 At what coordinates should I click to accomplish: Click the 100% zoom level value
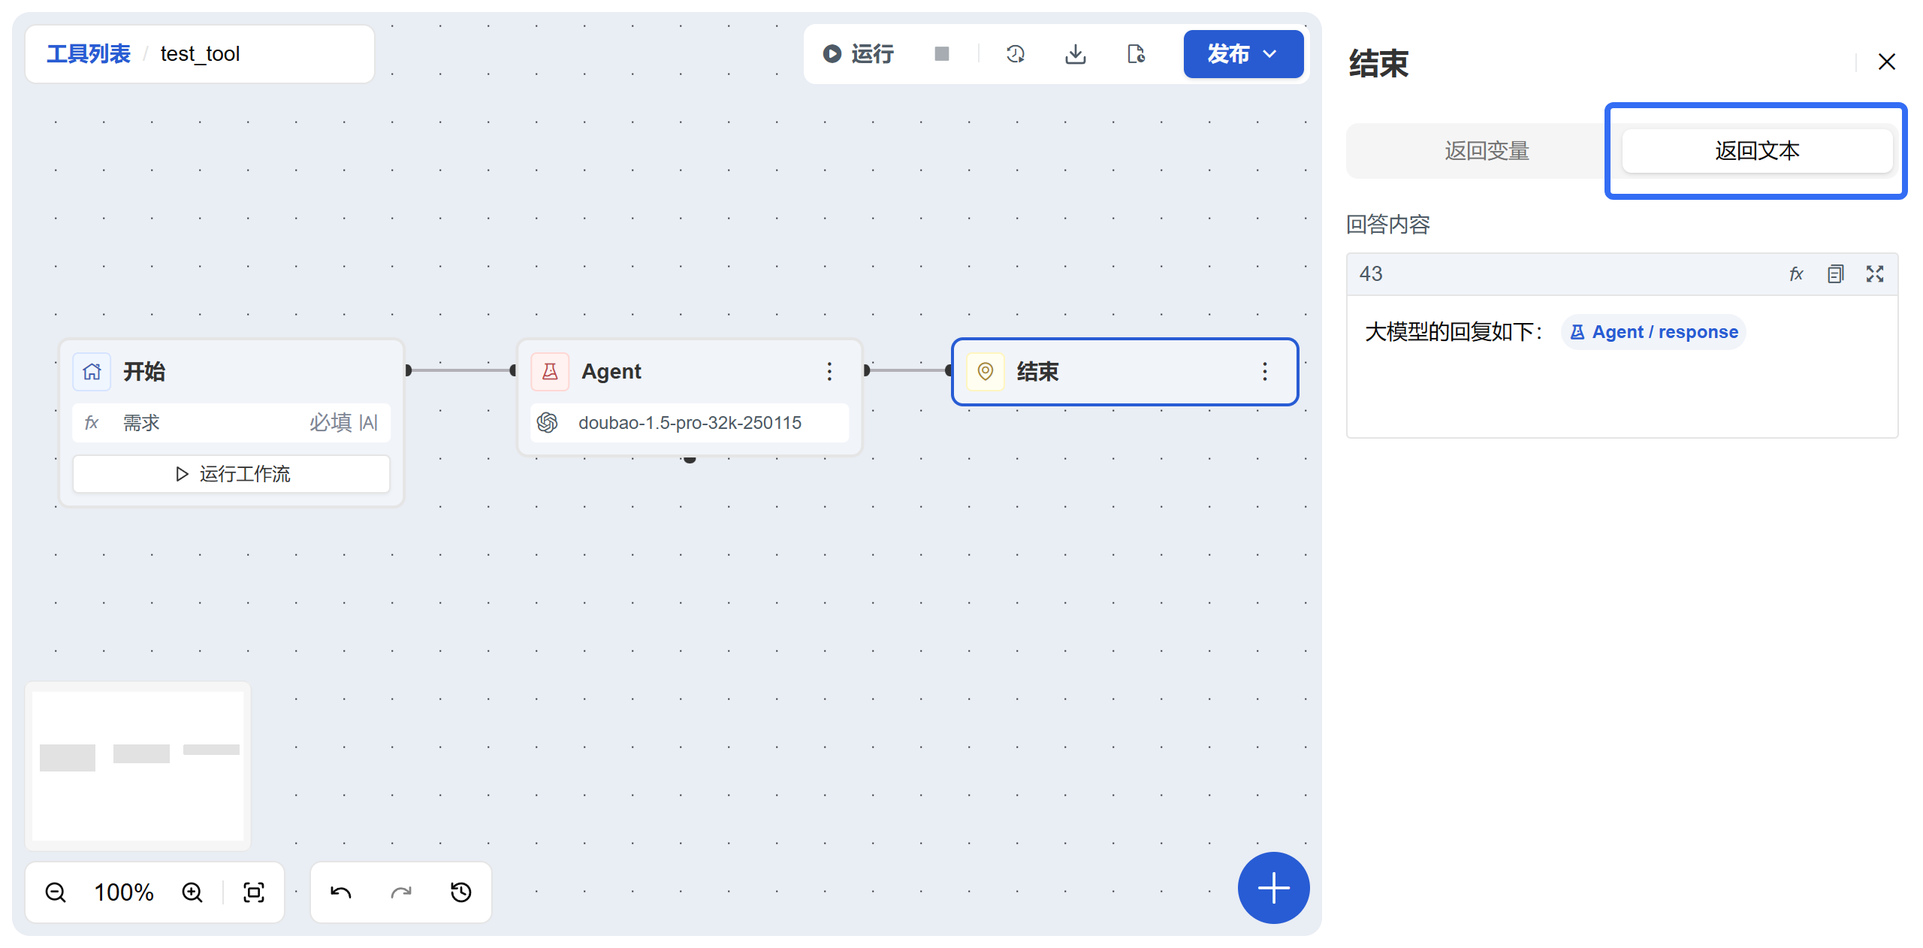(124, 892)
